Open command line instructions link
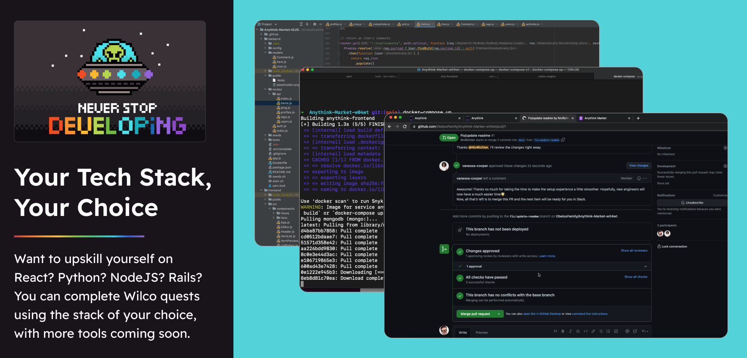This screenshot has height=358, width=747. point(590,314)
